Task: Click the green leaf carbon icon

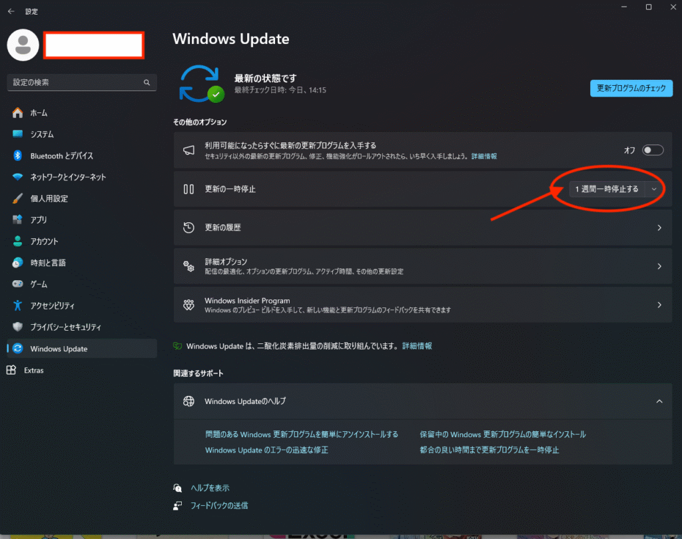Action: point(177,346)
